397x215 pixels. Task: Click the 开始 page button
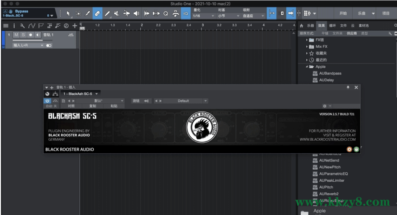343,14
